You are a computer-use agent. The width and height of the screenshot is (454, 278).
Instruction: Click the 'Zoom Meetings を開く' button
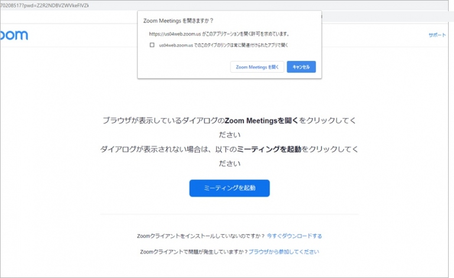[x=257, y=67]
